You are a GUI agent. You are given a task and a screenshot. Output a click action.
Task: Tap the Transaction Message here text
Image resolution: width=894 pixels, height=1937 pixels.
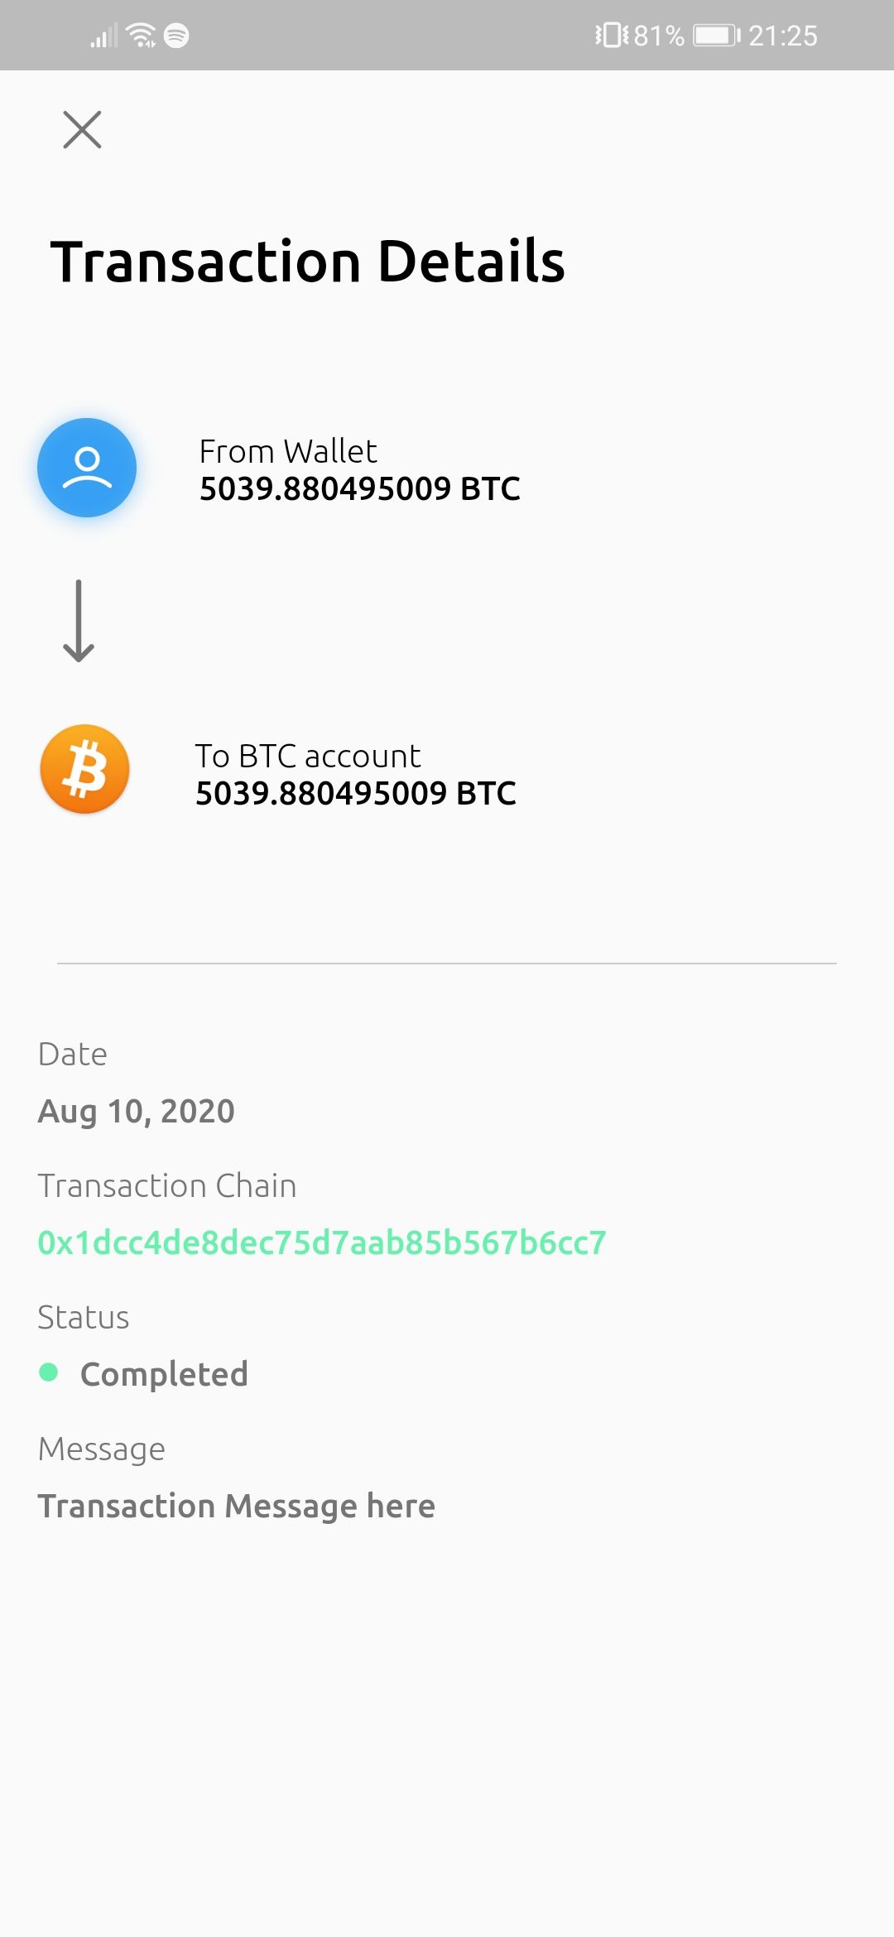[237, 1506]
